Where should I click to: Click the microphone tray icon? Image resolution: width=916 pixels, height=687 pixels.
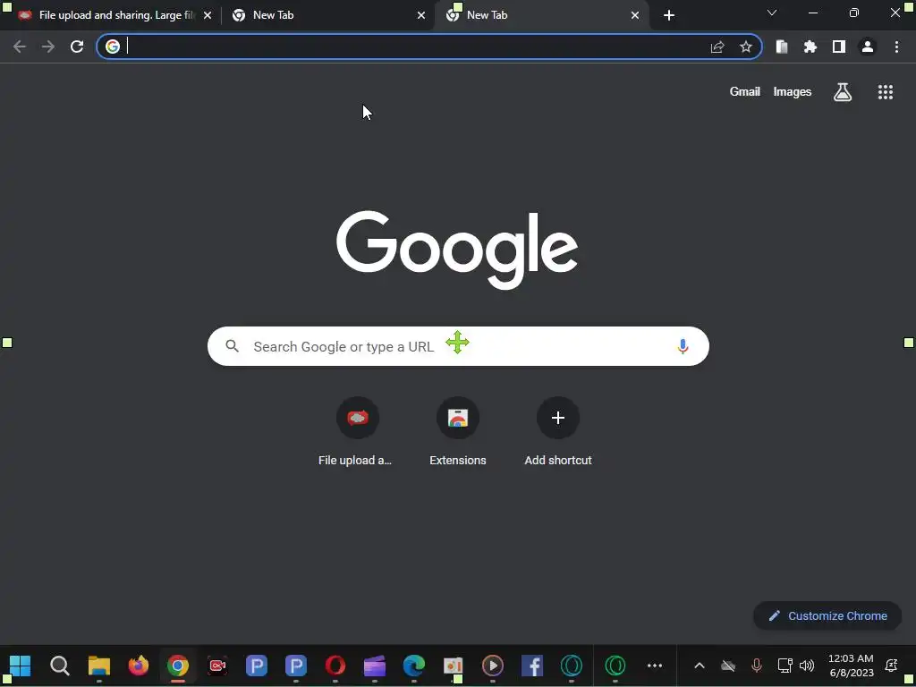[x=757, y=666]
